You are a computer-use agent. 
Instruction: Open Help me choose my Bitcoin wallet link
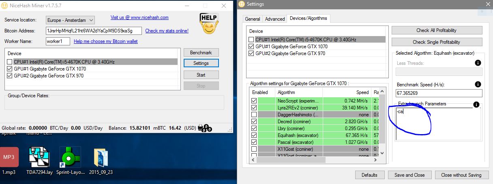[x=105, y=41]
